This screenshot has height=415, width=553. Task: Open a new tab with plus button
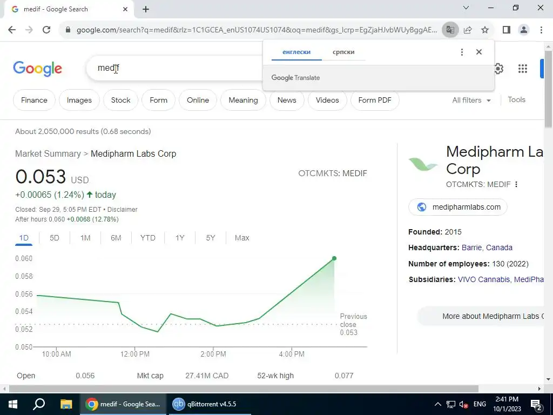(x=146, y=9)
